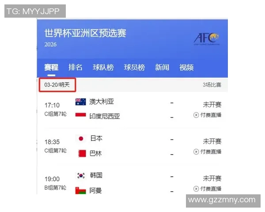
Task: Switch to the 排名 rankings tab
Action: (x=76, y=67)
